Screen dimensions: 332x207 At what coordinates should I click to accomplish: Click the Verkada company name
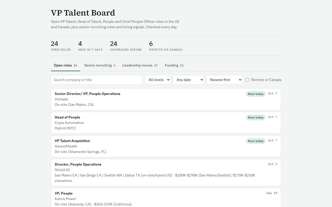click(61, 99)
